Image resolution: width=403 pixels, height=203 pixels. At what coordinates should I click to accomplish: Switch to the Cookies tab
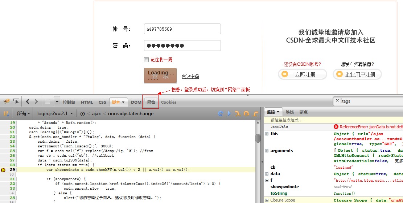(x=169, y=102)
